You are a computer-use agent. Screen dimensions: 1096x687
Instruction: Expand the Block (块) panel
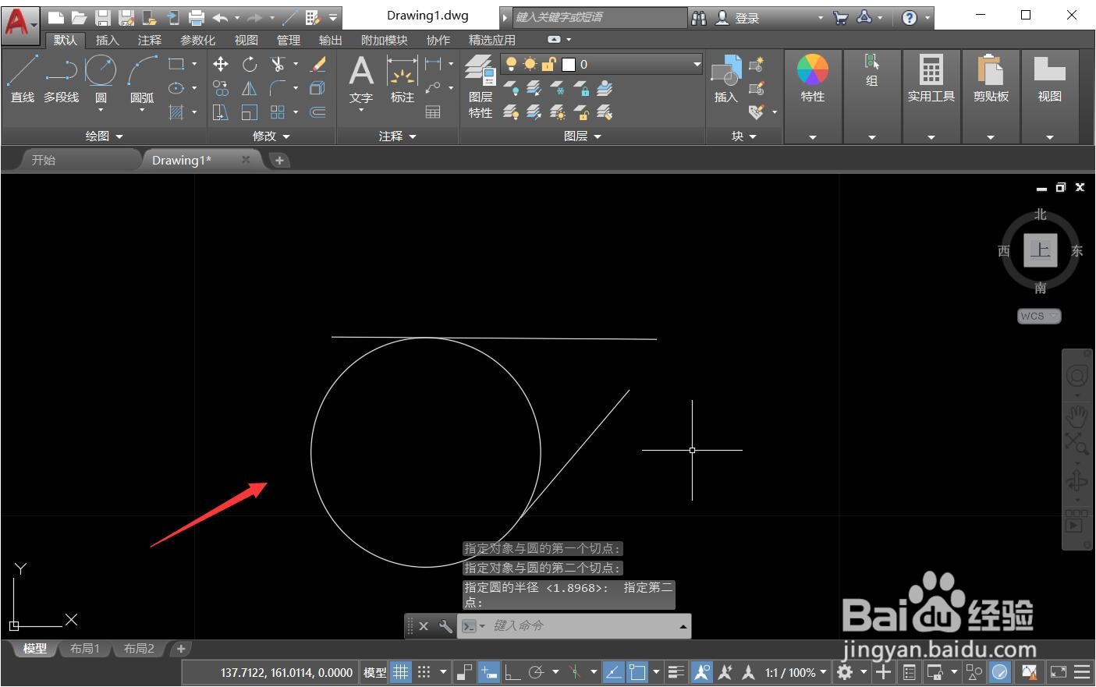coord(744,136)
